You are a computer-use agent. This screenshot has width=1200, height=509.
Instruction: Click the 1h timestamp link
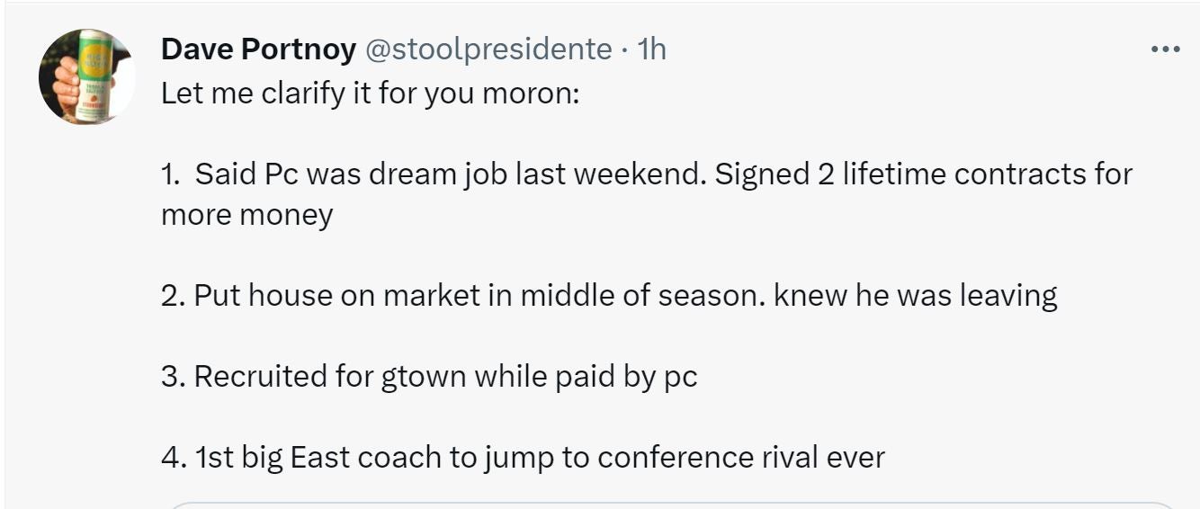(x=651, y=49)
